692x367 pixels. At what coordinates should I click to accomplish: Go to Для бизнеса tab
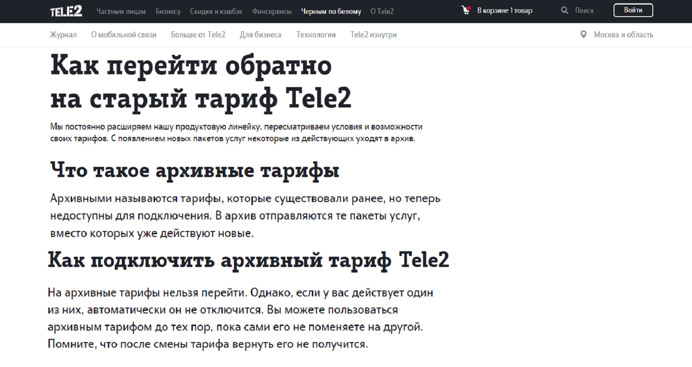260,35
